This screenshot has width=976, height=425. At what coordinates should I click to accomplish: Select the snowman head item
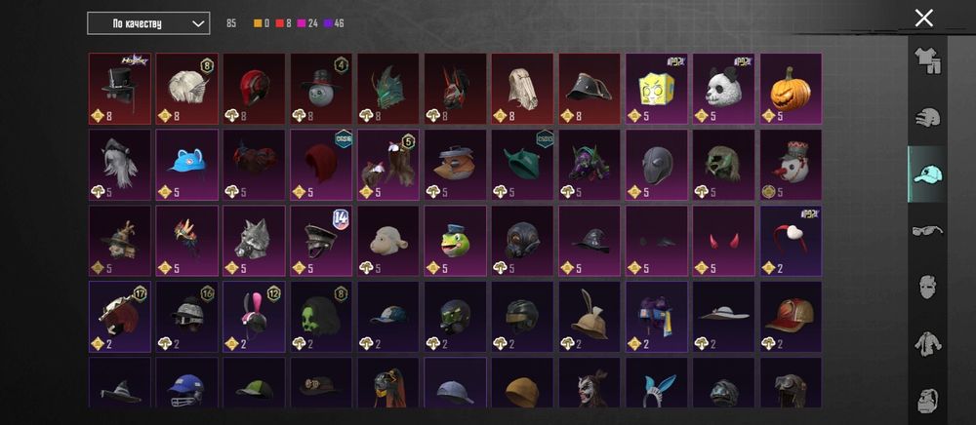(x=791, y=165)
